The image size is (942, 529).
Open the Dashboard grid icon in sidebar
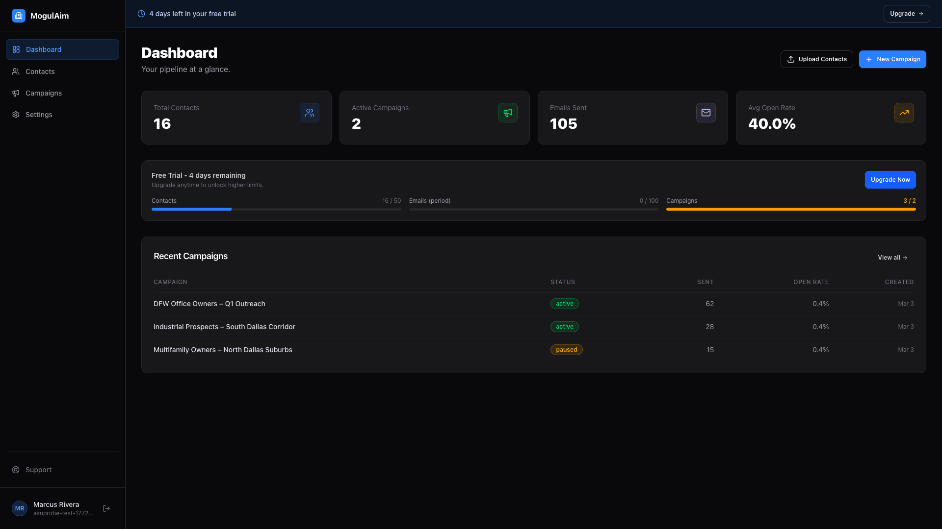(x=15, y=49)
